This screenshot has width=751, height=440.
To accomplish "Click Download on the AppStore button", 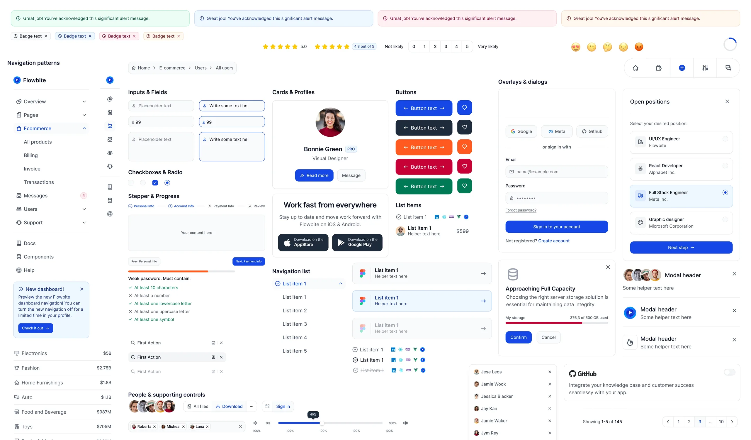I will pos(303,243).
